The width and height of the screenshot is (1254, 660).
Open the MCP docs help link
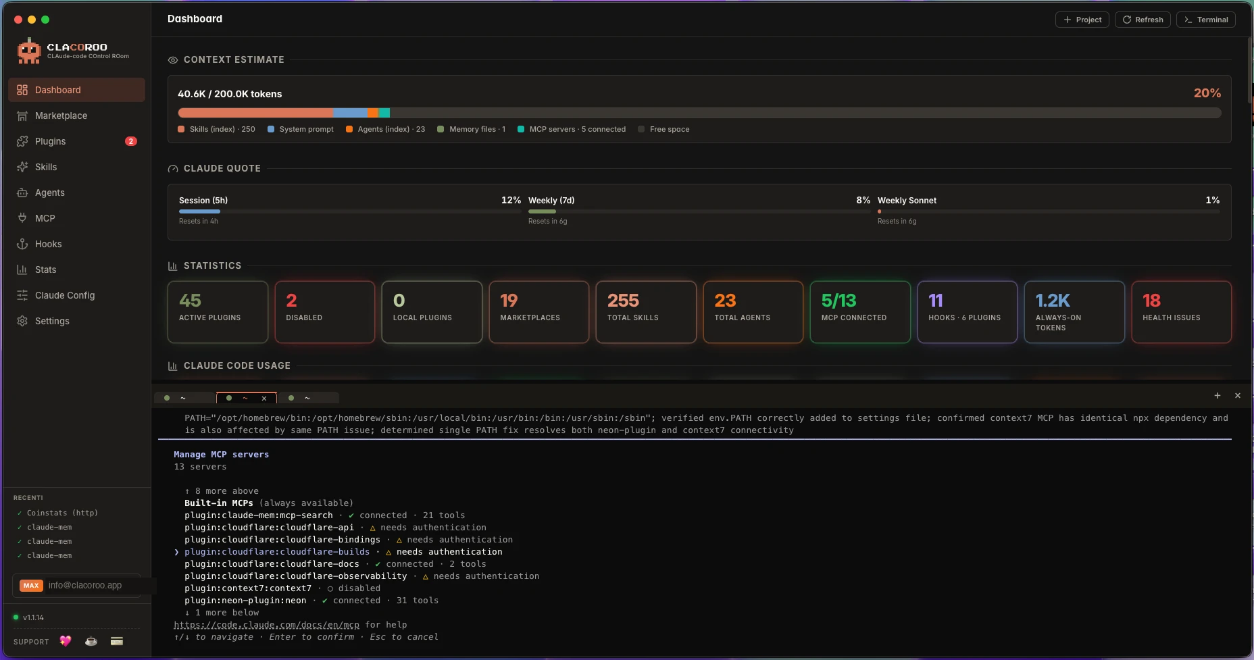(x=266, y=625)
